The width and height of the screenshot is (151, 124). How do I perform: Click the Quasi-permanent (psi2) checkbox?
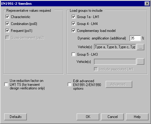[x=7, y=38]
